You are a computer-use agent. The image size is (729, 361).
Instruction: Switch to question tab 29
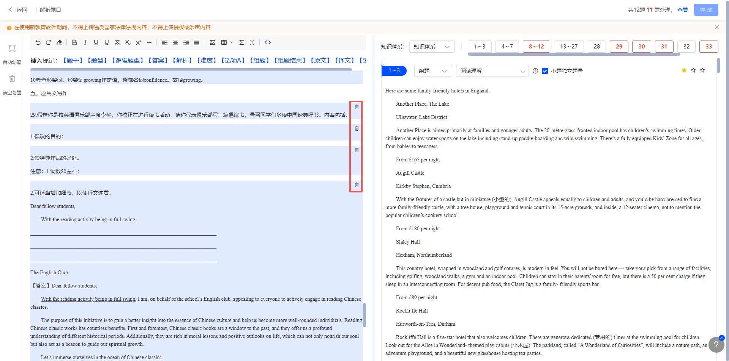pyautogui.click(x=619, y=47)
